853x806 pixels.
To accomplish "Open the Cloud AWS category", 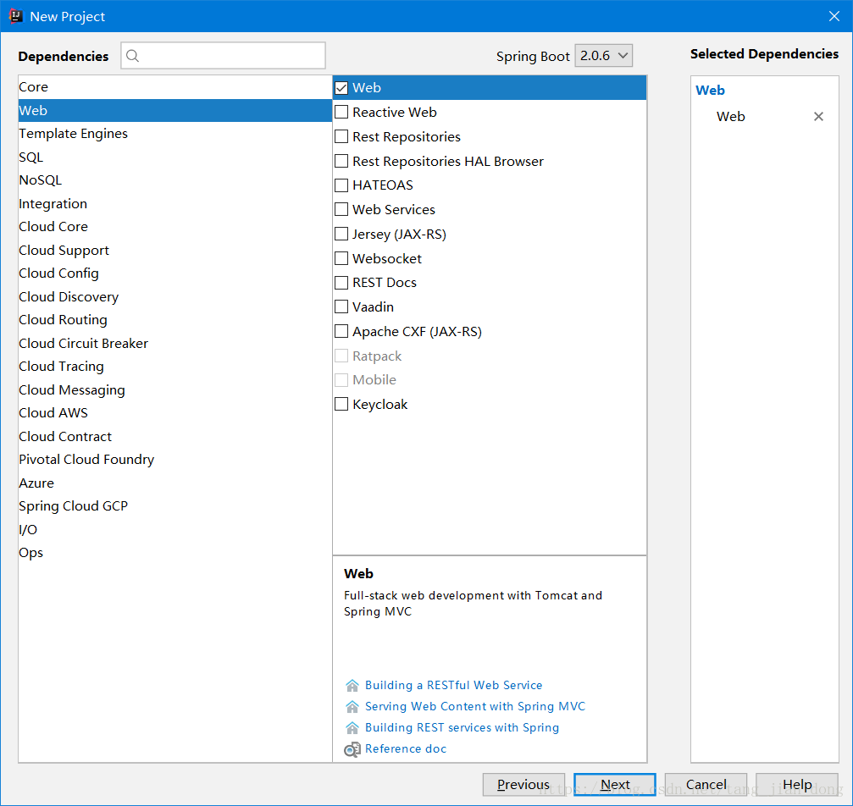I will click(174, 413).
